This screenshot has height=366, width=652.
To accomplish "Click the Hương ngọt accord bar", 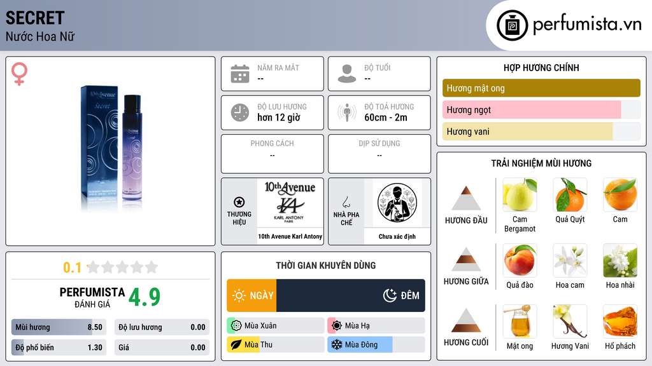I will [x=541, y=109].
